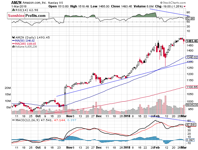Click the 1450 price axis label
The width and height of the screenshot is (198, 150).
[190, 45]
